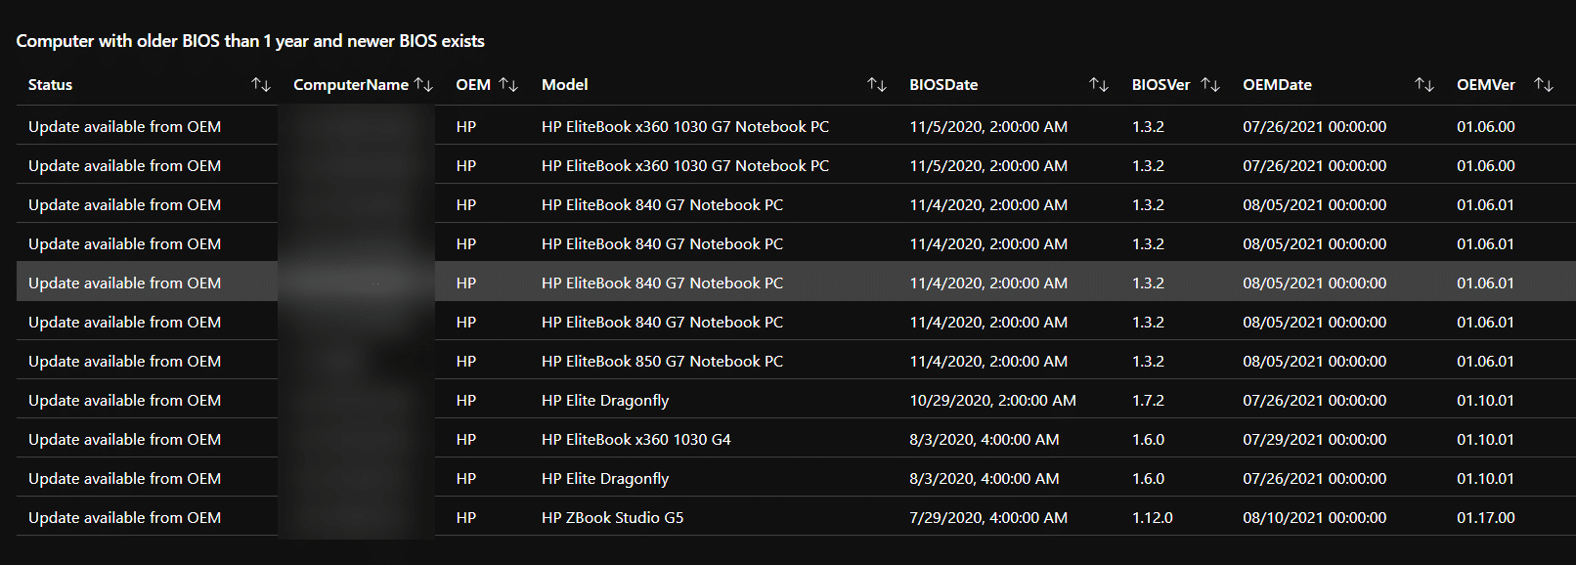Image resolution: width=1576 pixels, height=565 pixels.
Task: Select the "HP EliteBook x360 1030 G4" model cell
Action: [x=636, y=440]
